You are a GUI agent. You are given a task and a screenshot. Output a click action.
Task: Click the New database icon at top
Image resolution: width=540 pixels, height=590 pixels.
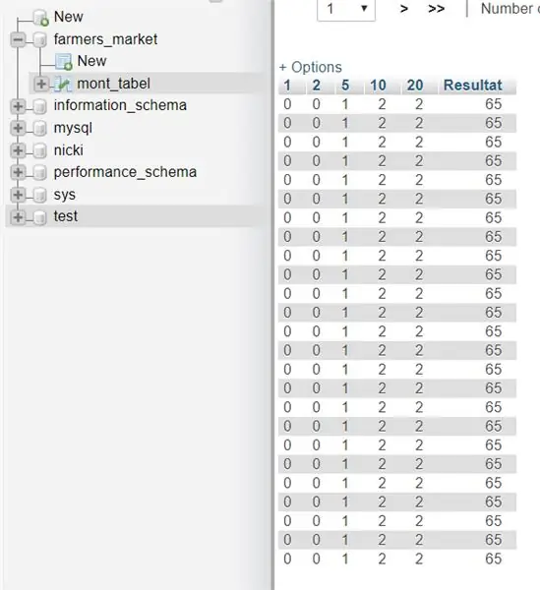point(41,18)
